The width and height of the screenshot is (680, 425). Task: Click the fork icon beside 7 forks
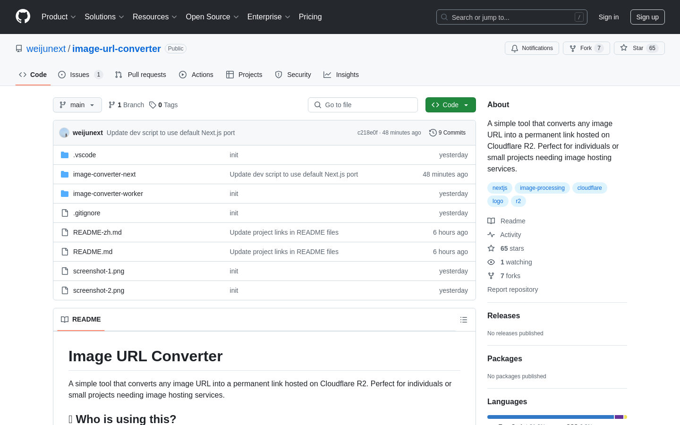click(491, 276)
